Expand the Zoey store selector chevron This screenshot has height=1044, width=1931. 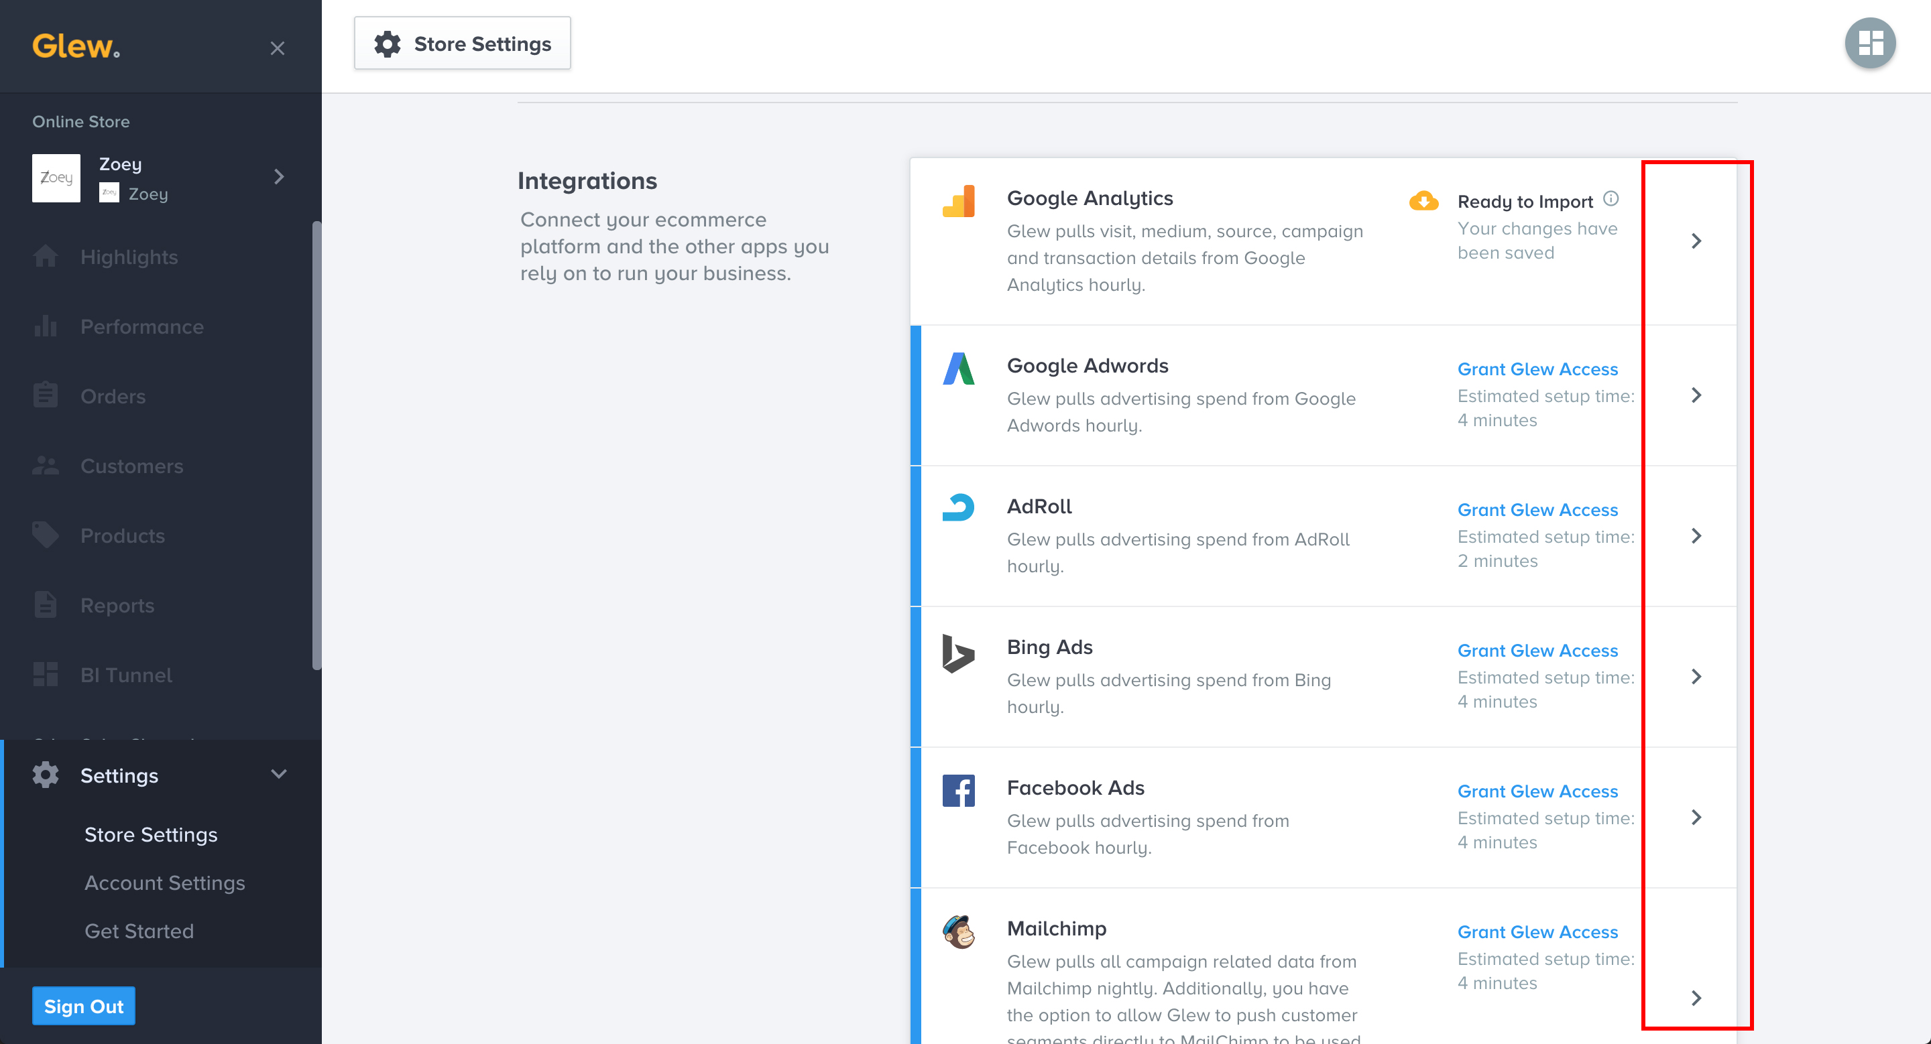click(279, 177)
